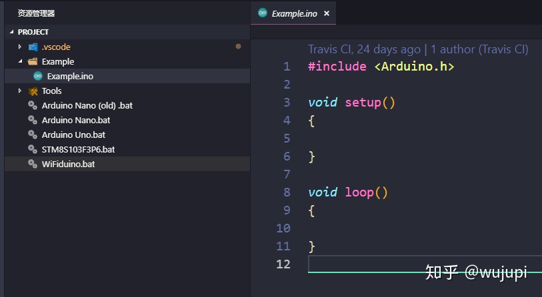Click the void loop() code line

pyautogui.click(x=348, y=192)
